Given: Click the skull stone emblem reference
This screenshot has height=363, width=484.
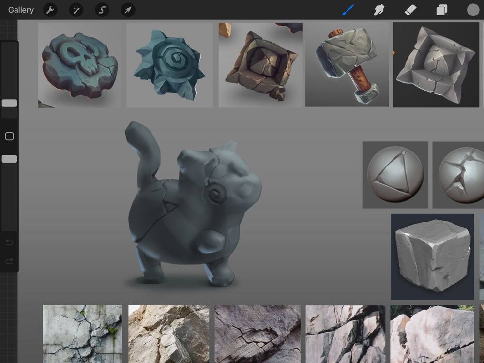Looking at the screenshot, I should (80, 65).
